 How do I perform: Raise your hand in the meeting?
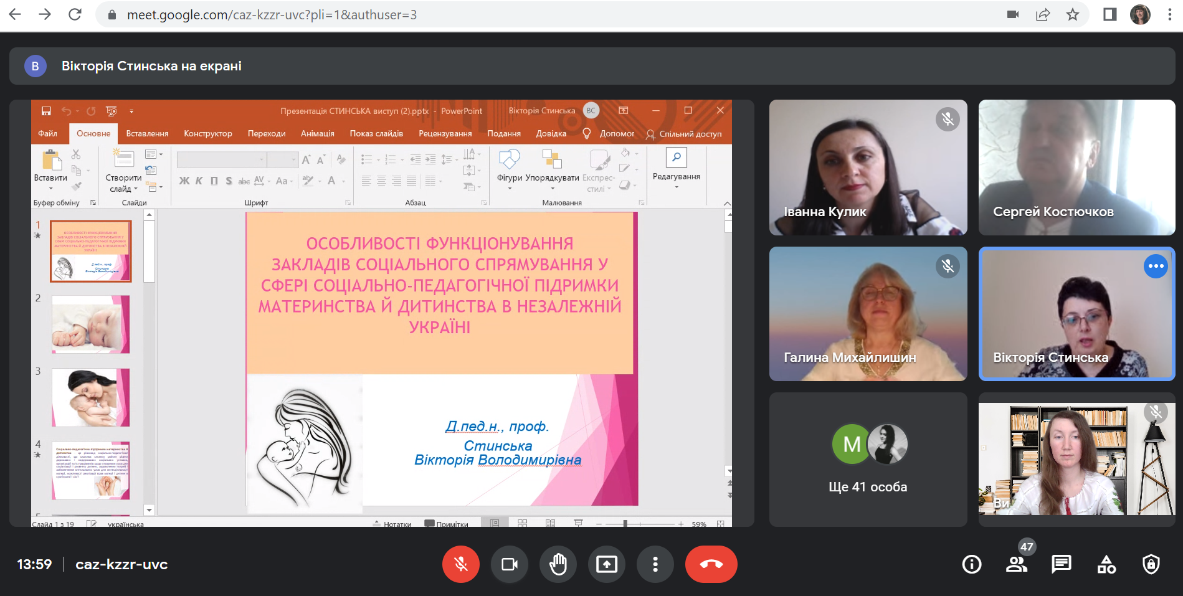tap(558, 564)
